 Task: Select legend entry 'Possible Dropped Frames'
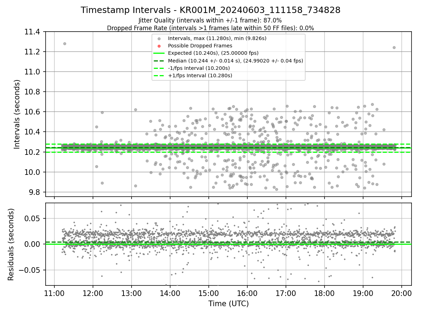pyautogui.click(x=200, y=46)
